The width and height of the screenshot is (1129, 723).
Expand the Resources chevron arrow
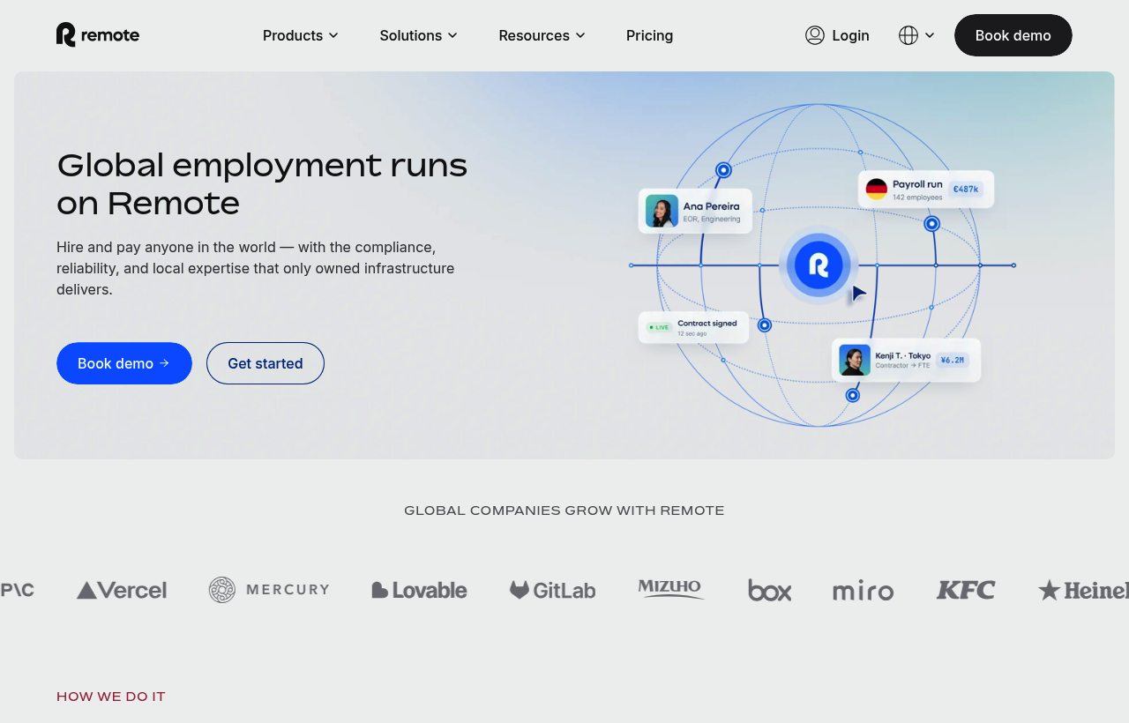580,35
